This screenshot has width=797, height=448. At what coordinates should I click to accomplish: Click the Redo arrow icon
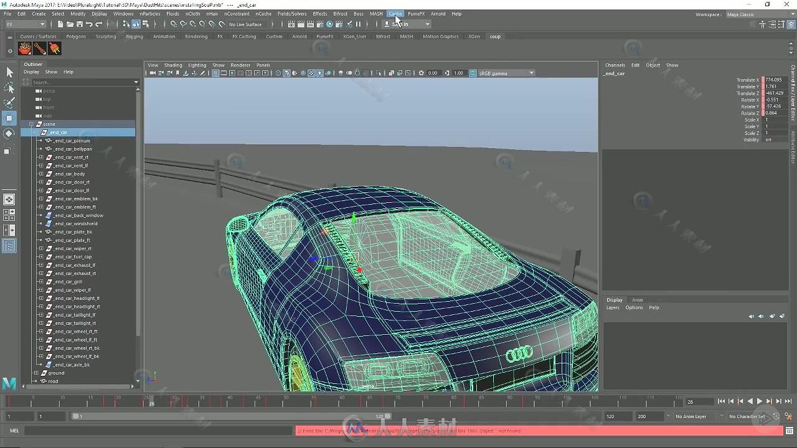(98, 24)
